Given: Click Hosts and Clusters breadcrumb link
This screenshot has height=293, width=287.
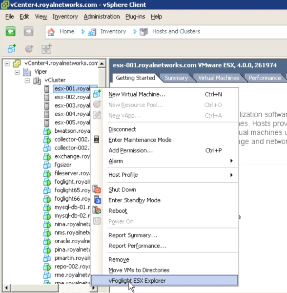Looking at the screenshot, I should (x=176, y=31).
